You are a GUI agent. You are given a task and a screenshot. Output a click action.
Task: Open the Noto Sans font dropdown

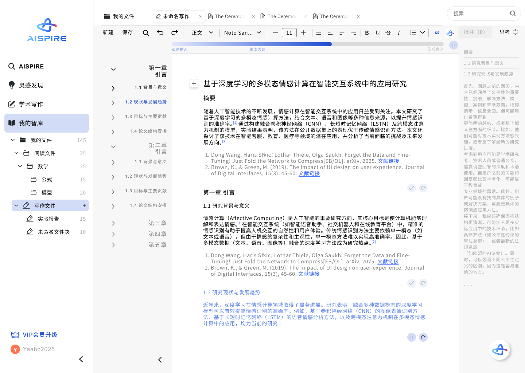point(242,32)
